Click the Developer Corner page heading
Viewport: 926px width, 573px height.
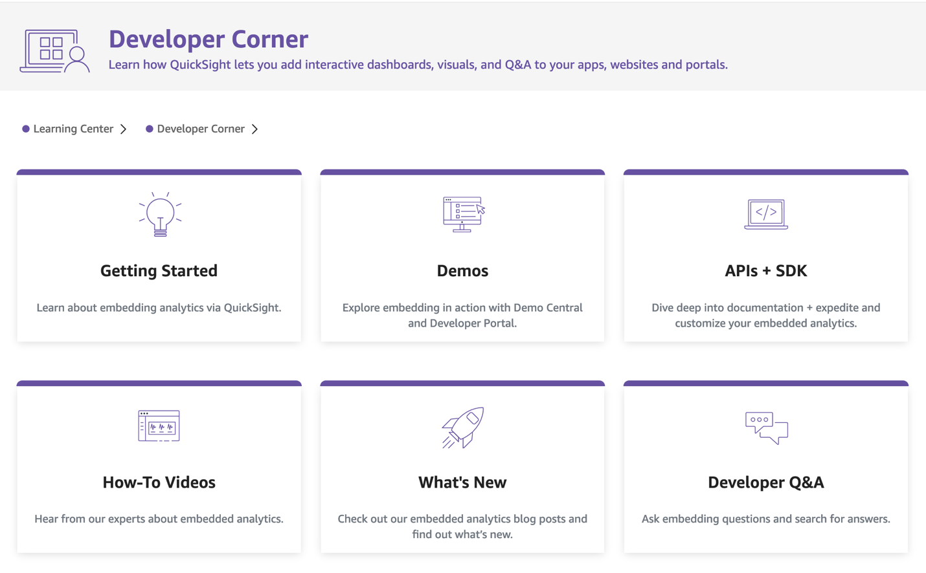(209, 39)
